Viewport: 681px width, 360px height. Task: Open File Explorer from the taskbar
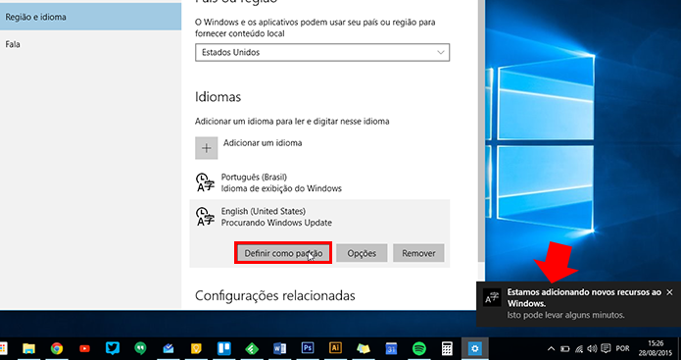tap(28, 348)
